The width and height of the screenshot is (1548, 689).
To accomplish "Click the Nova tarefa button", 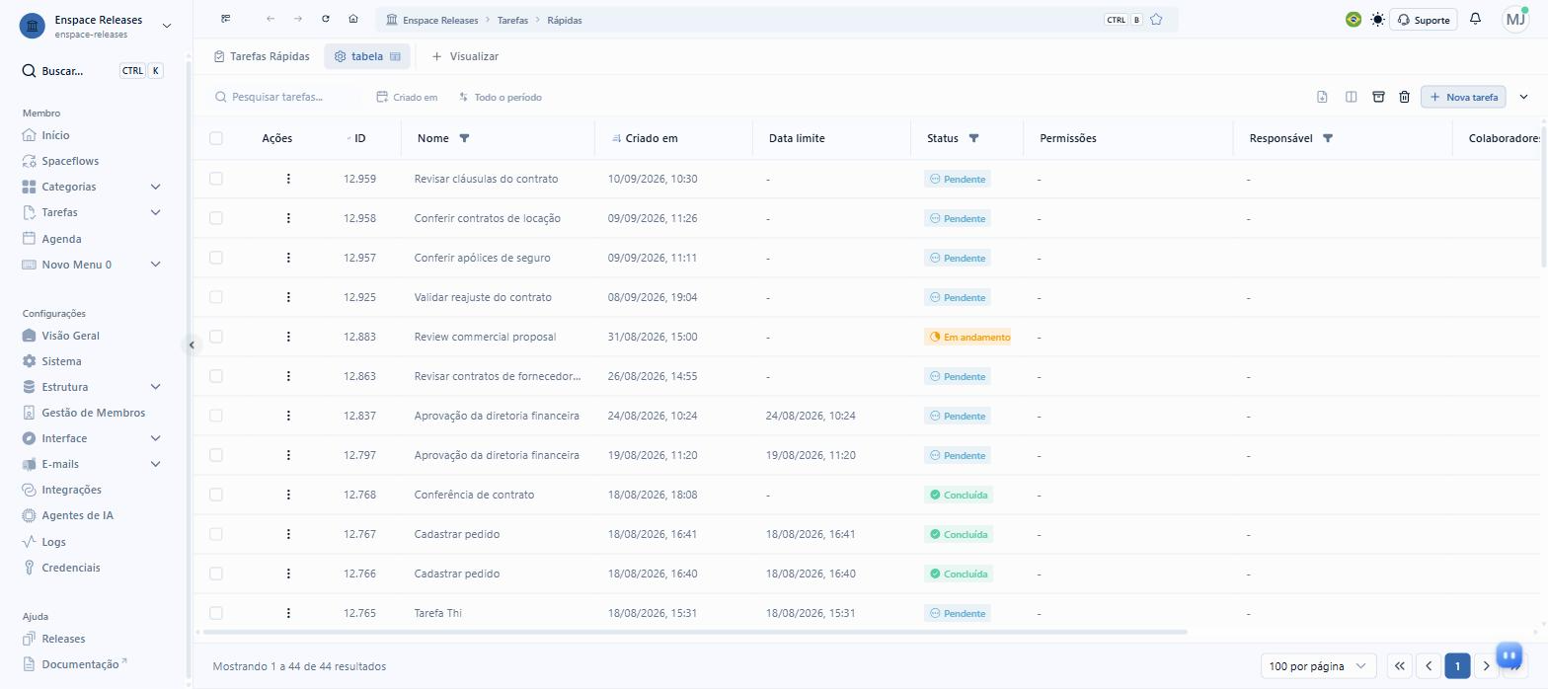I will click(1463, 97).
